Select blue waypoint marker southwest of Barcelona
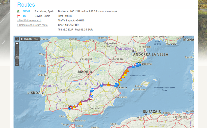This screenshot has width=207, height=128. tap(133, 67)
